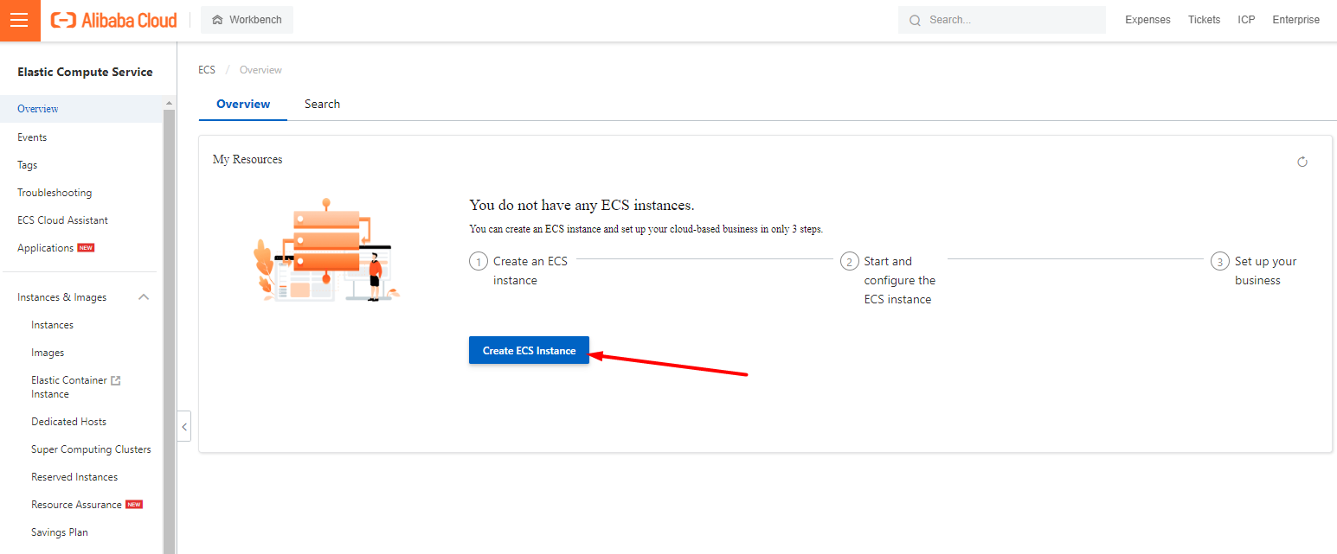Viewport: 1337px width, 554px height.
Task: Click the search magnifier icon
Action: coord(915,19)
